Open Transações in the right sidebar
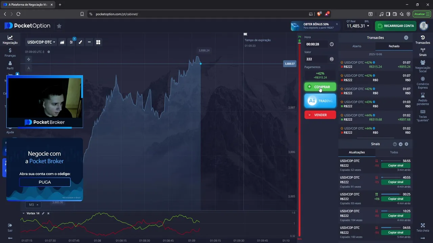Screen dimensions: 433x243 pos(423,40)
